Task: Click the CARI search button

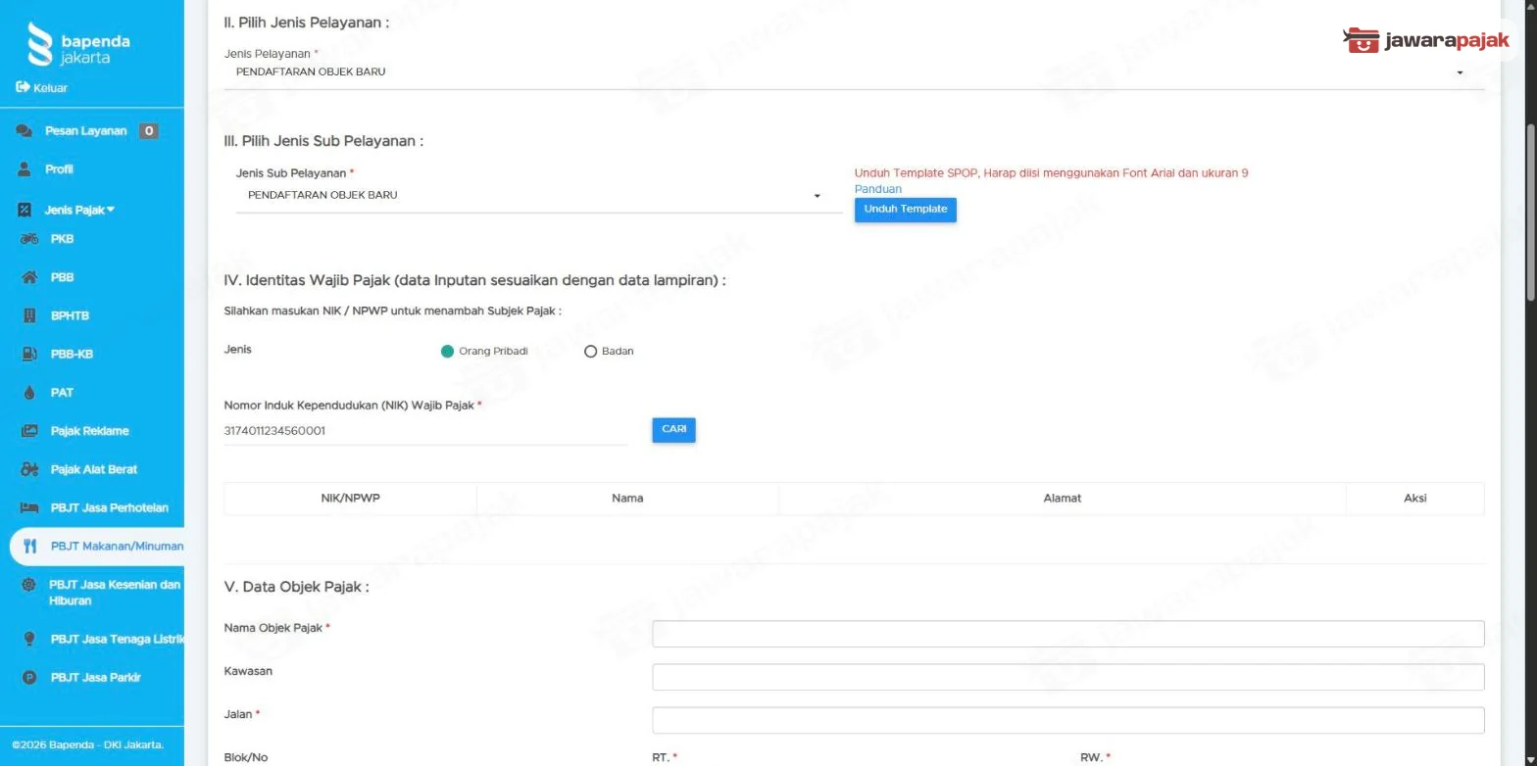Action: (x=673, y=430)
